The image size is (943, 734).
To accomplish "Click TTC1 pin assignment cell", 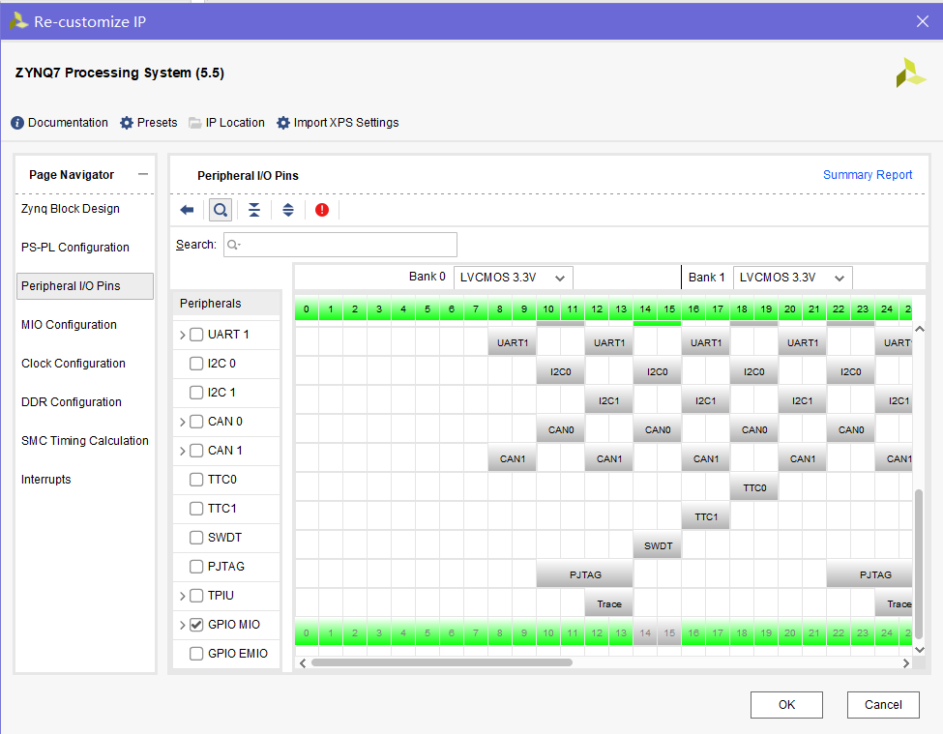I will [706, 516].
